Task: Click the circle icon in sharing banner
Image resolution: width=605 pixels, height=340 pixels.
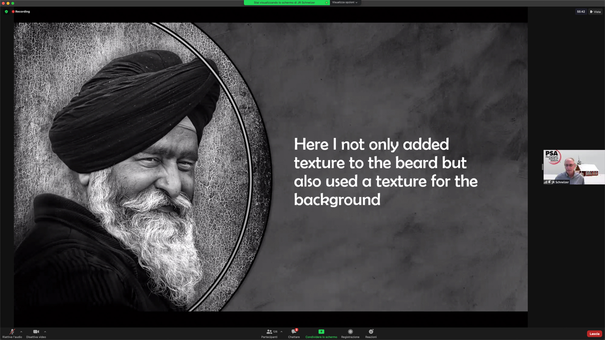Action: 326,2
